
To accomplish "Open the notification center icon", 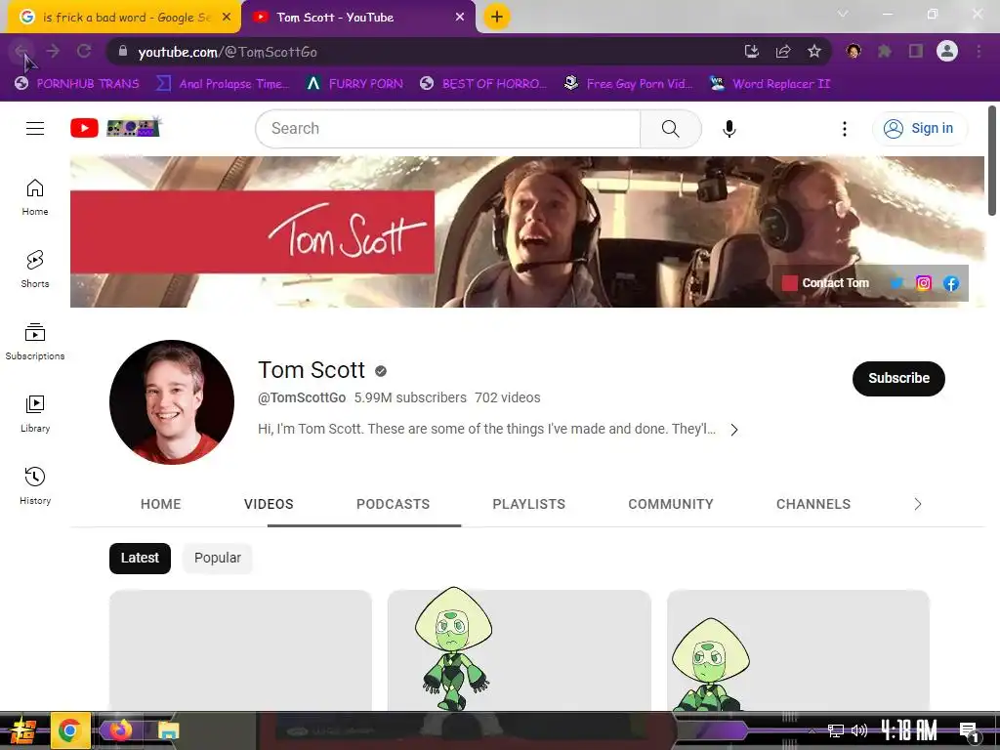I will pyautogui.click(x=970, y=731).
